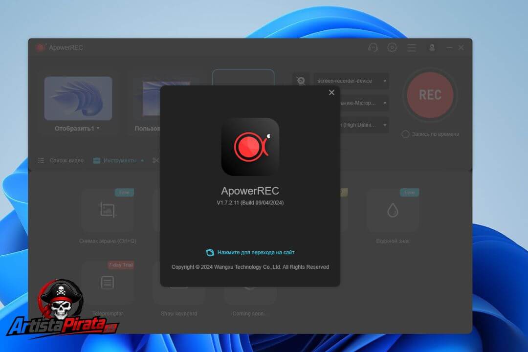The width and height of the screenshot is (528, 352).
Task: Expand the screen-recorder-device dropdown
Action: 352,81
